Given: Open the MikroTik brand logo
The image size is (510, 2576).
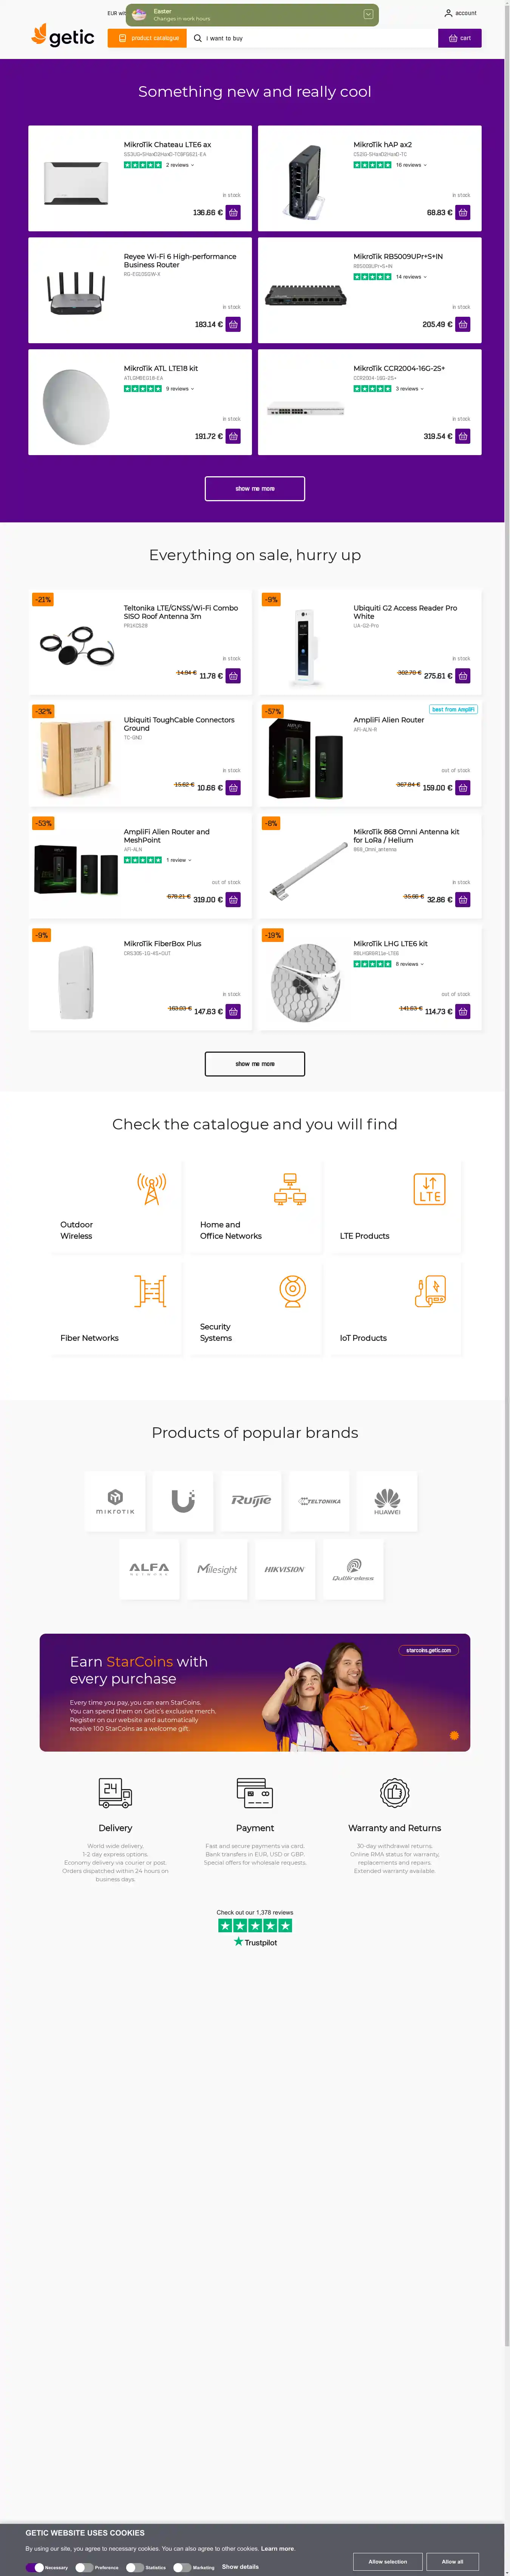Looking at the screenshot, I should [x=115, y=1500].
